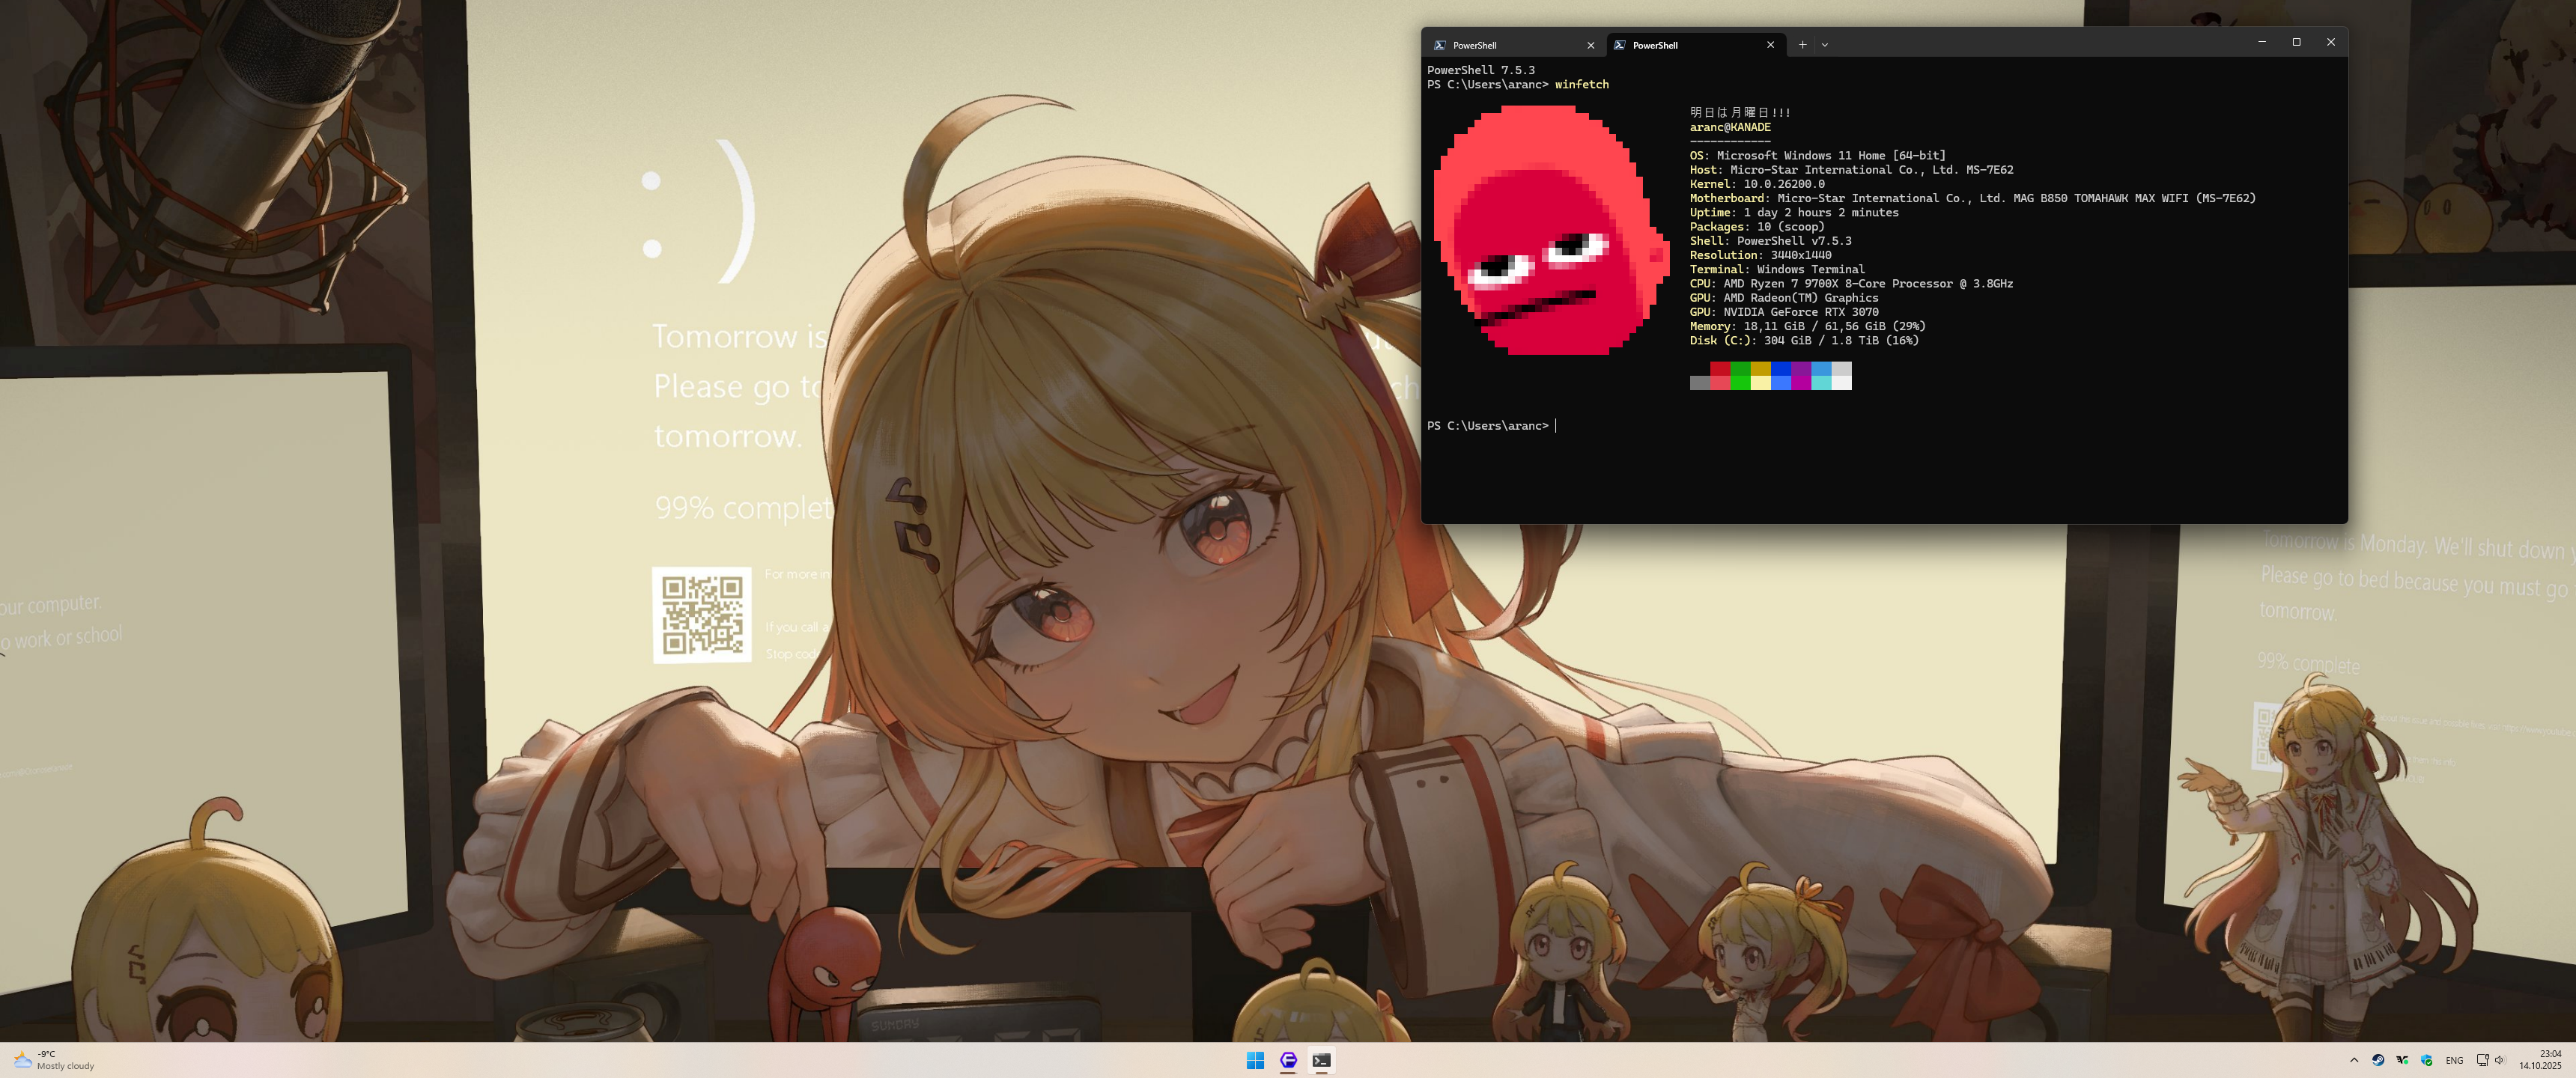Open the clock and date flyout
Screen dimensions: 2576x1078
tap(2540, 1060)
